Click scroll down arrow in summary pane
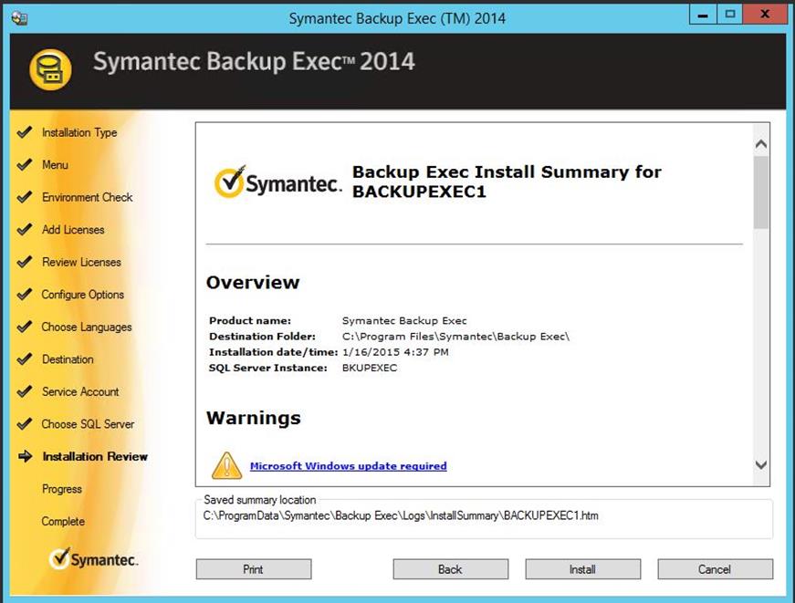 pos(760,464)
